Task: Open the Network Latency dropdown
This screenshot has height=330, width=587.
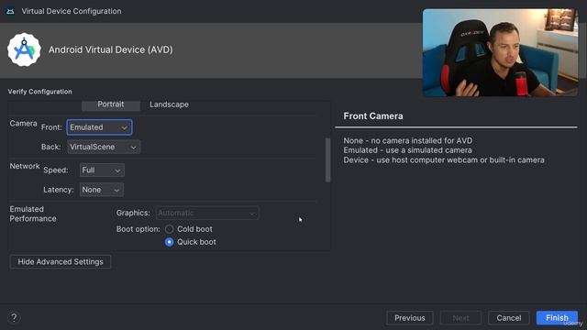Action: (102, 190)
